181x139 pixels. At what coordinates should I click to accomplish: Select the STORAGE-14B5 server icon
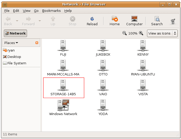click(63, 88)
